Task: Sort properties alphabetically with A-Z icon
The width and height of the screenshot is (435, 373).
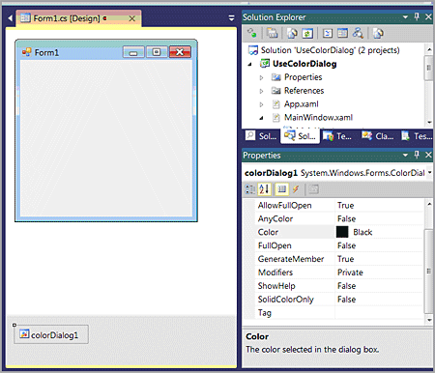Action: [x=264, y=189]
